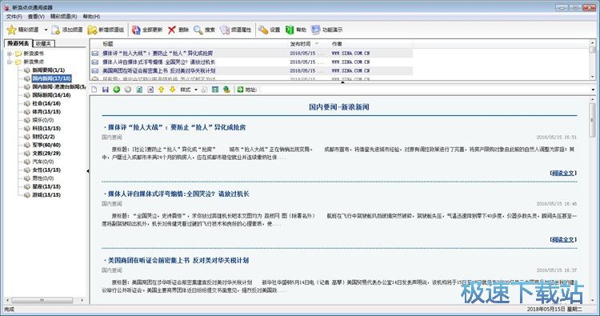600x316 pixels.
Task: Open article link 媒体人评自媒体式浮夸煽情
Action: click(178, 194)
